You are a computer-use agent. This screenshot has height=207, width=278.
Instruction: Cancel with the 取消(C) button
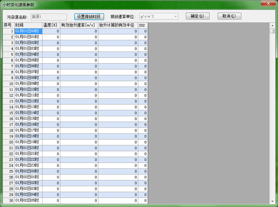click(229, 16)
